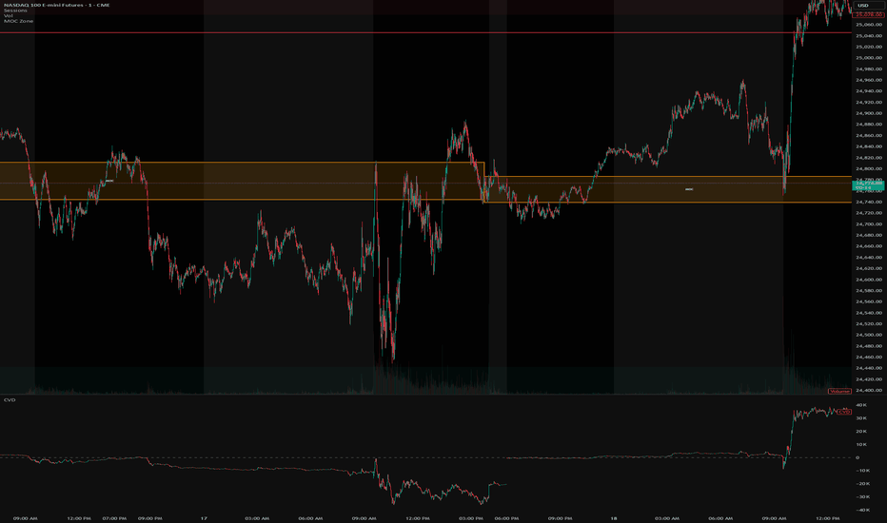Click the green current price countdown label
This screenshot has height=523, width=887.
point(867,184)
